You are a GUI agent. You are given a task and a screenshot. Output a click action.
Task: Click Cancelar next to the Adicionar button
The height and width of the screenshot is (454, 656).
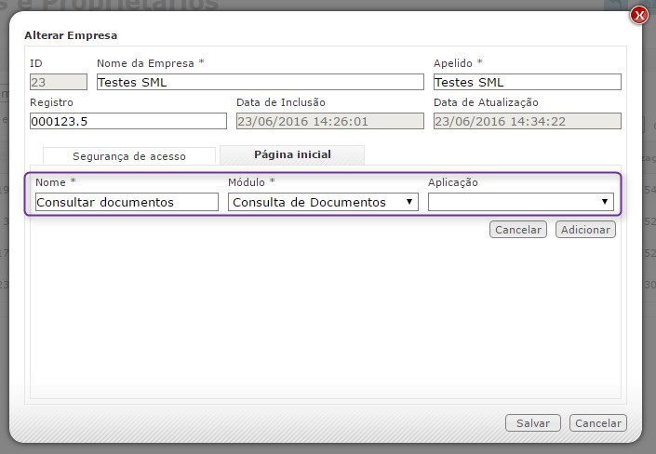[518, 230]
